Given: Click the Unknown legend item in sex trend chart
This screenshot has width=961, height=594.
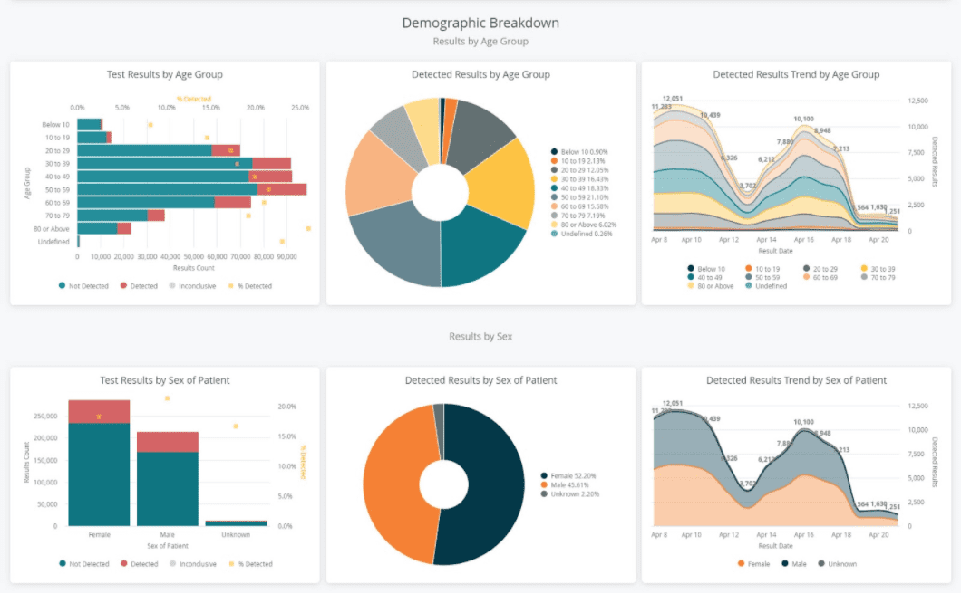Looking at the screenshot, I should click(x=837, y=564).
